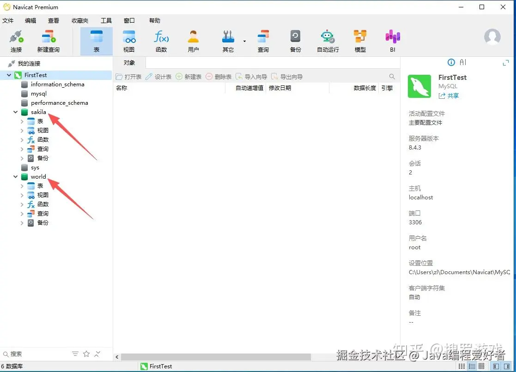Switch to the 对象 tab
Screen dimensions: 516x372
click(129, 62)
